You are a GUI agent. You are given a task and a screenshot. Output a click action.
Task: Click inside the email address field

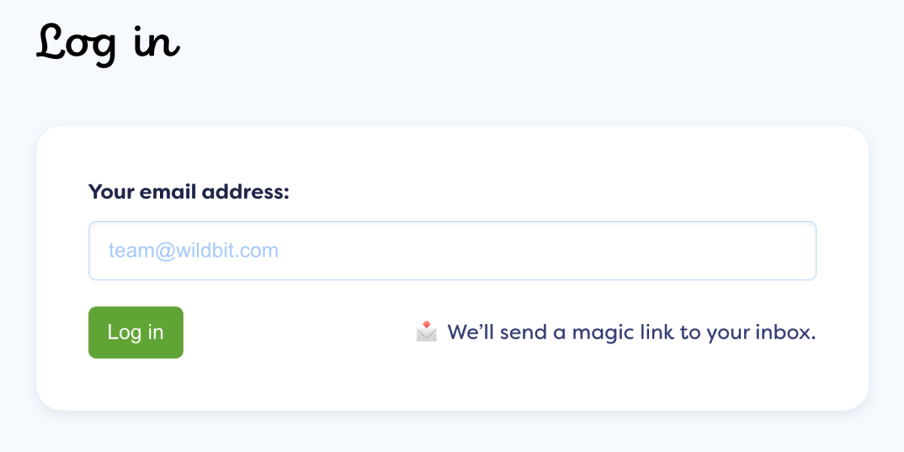tap(452, 251)
